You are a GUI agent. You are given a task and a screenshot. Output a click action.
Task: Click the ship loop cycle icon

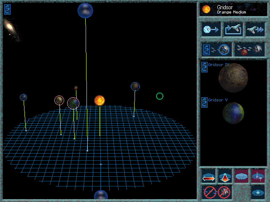[x=233, y=29]
